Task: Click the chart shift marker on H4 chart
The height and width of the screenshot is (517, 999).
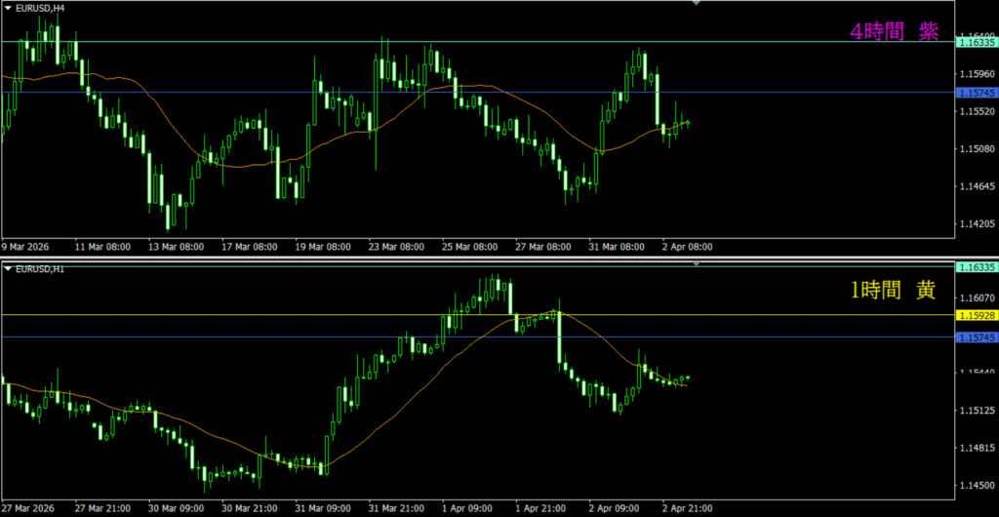Action: click(696, 4)
